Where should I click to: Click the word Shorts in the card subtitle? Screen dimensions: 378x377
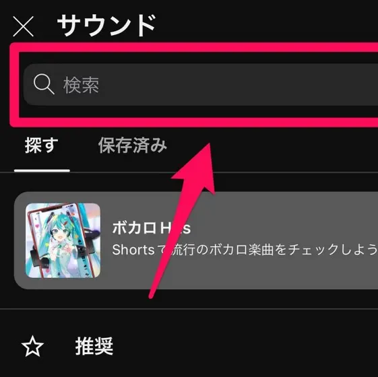[133, 250]
